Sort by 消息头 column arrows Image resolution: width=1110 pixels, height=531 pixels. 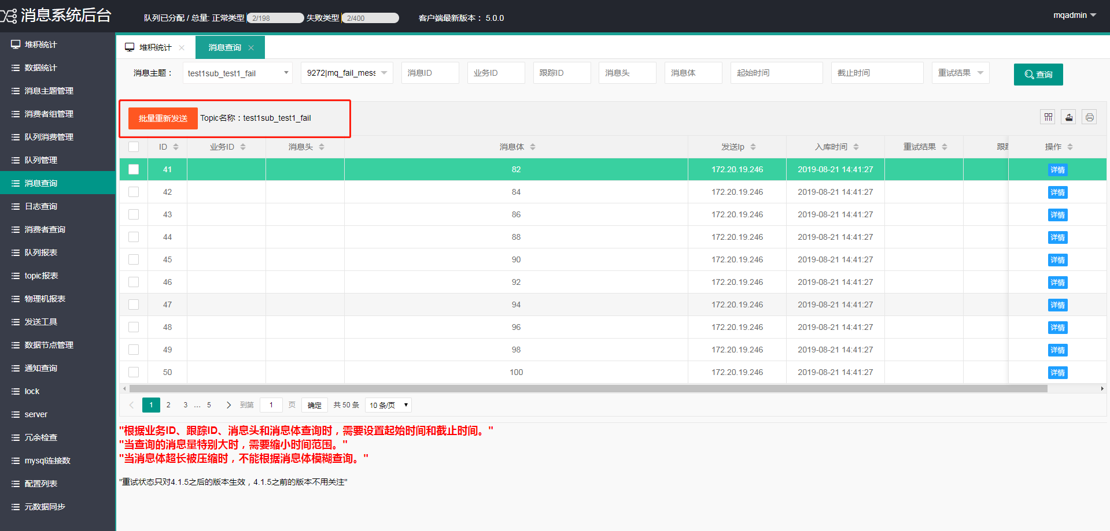pyautogui.click(x=322, y=147)
